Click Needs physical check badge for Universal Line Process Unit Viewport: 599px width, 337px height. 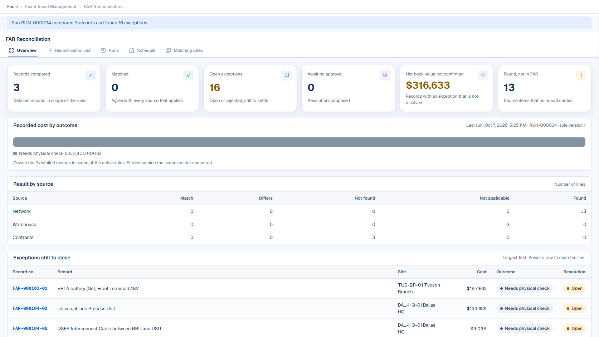(525, 308)
